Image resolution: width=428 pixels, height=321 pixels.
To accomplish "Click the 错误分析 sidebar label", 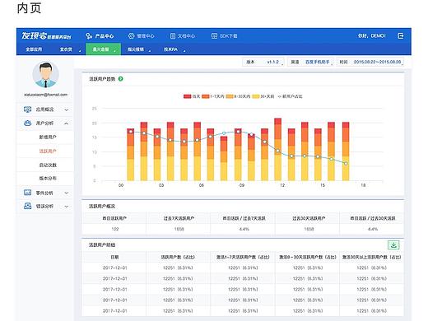I will [x=44, y=207].
